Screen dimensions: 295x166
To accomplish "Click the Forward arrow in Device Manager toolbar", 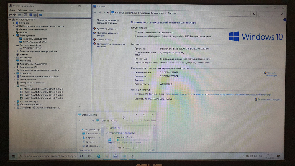I will pos(14,15).
